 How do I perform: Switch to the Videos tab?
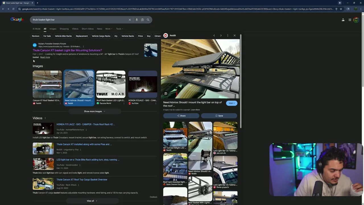point(75,29)
